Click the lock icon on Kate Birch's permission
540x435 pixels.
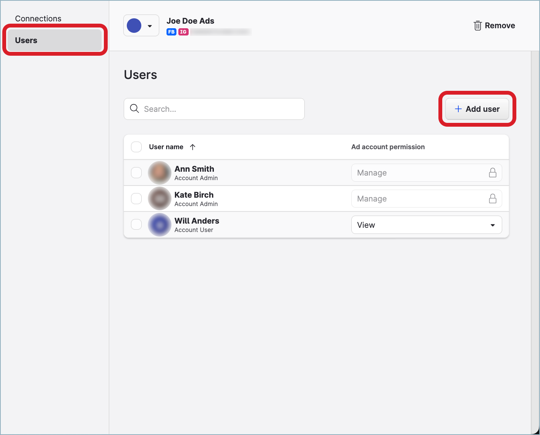[493, 198]
